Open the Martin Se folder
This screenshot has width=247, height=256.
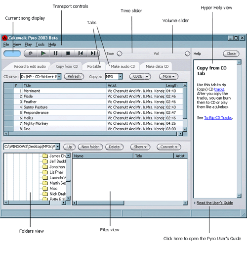54,183
